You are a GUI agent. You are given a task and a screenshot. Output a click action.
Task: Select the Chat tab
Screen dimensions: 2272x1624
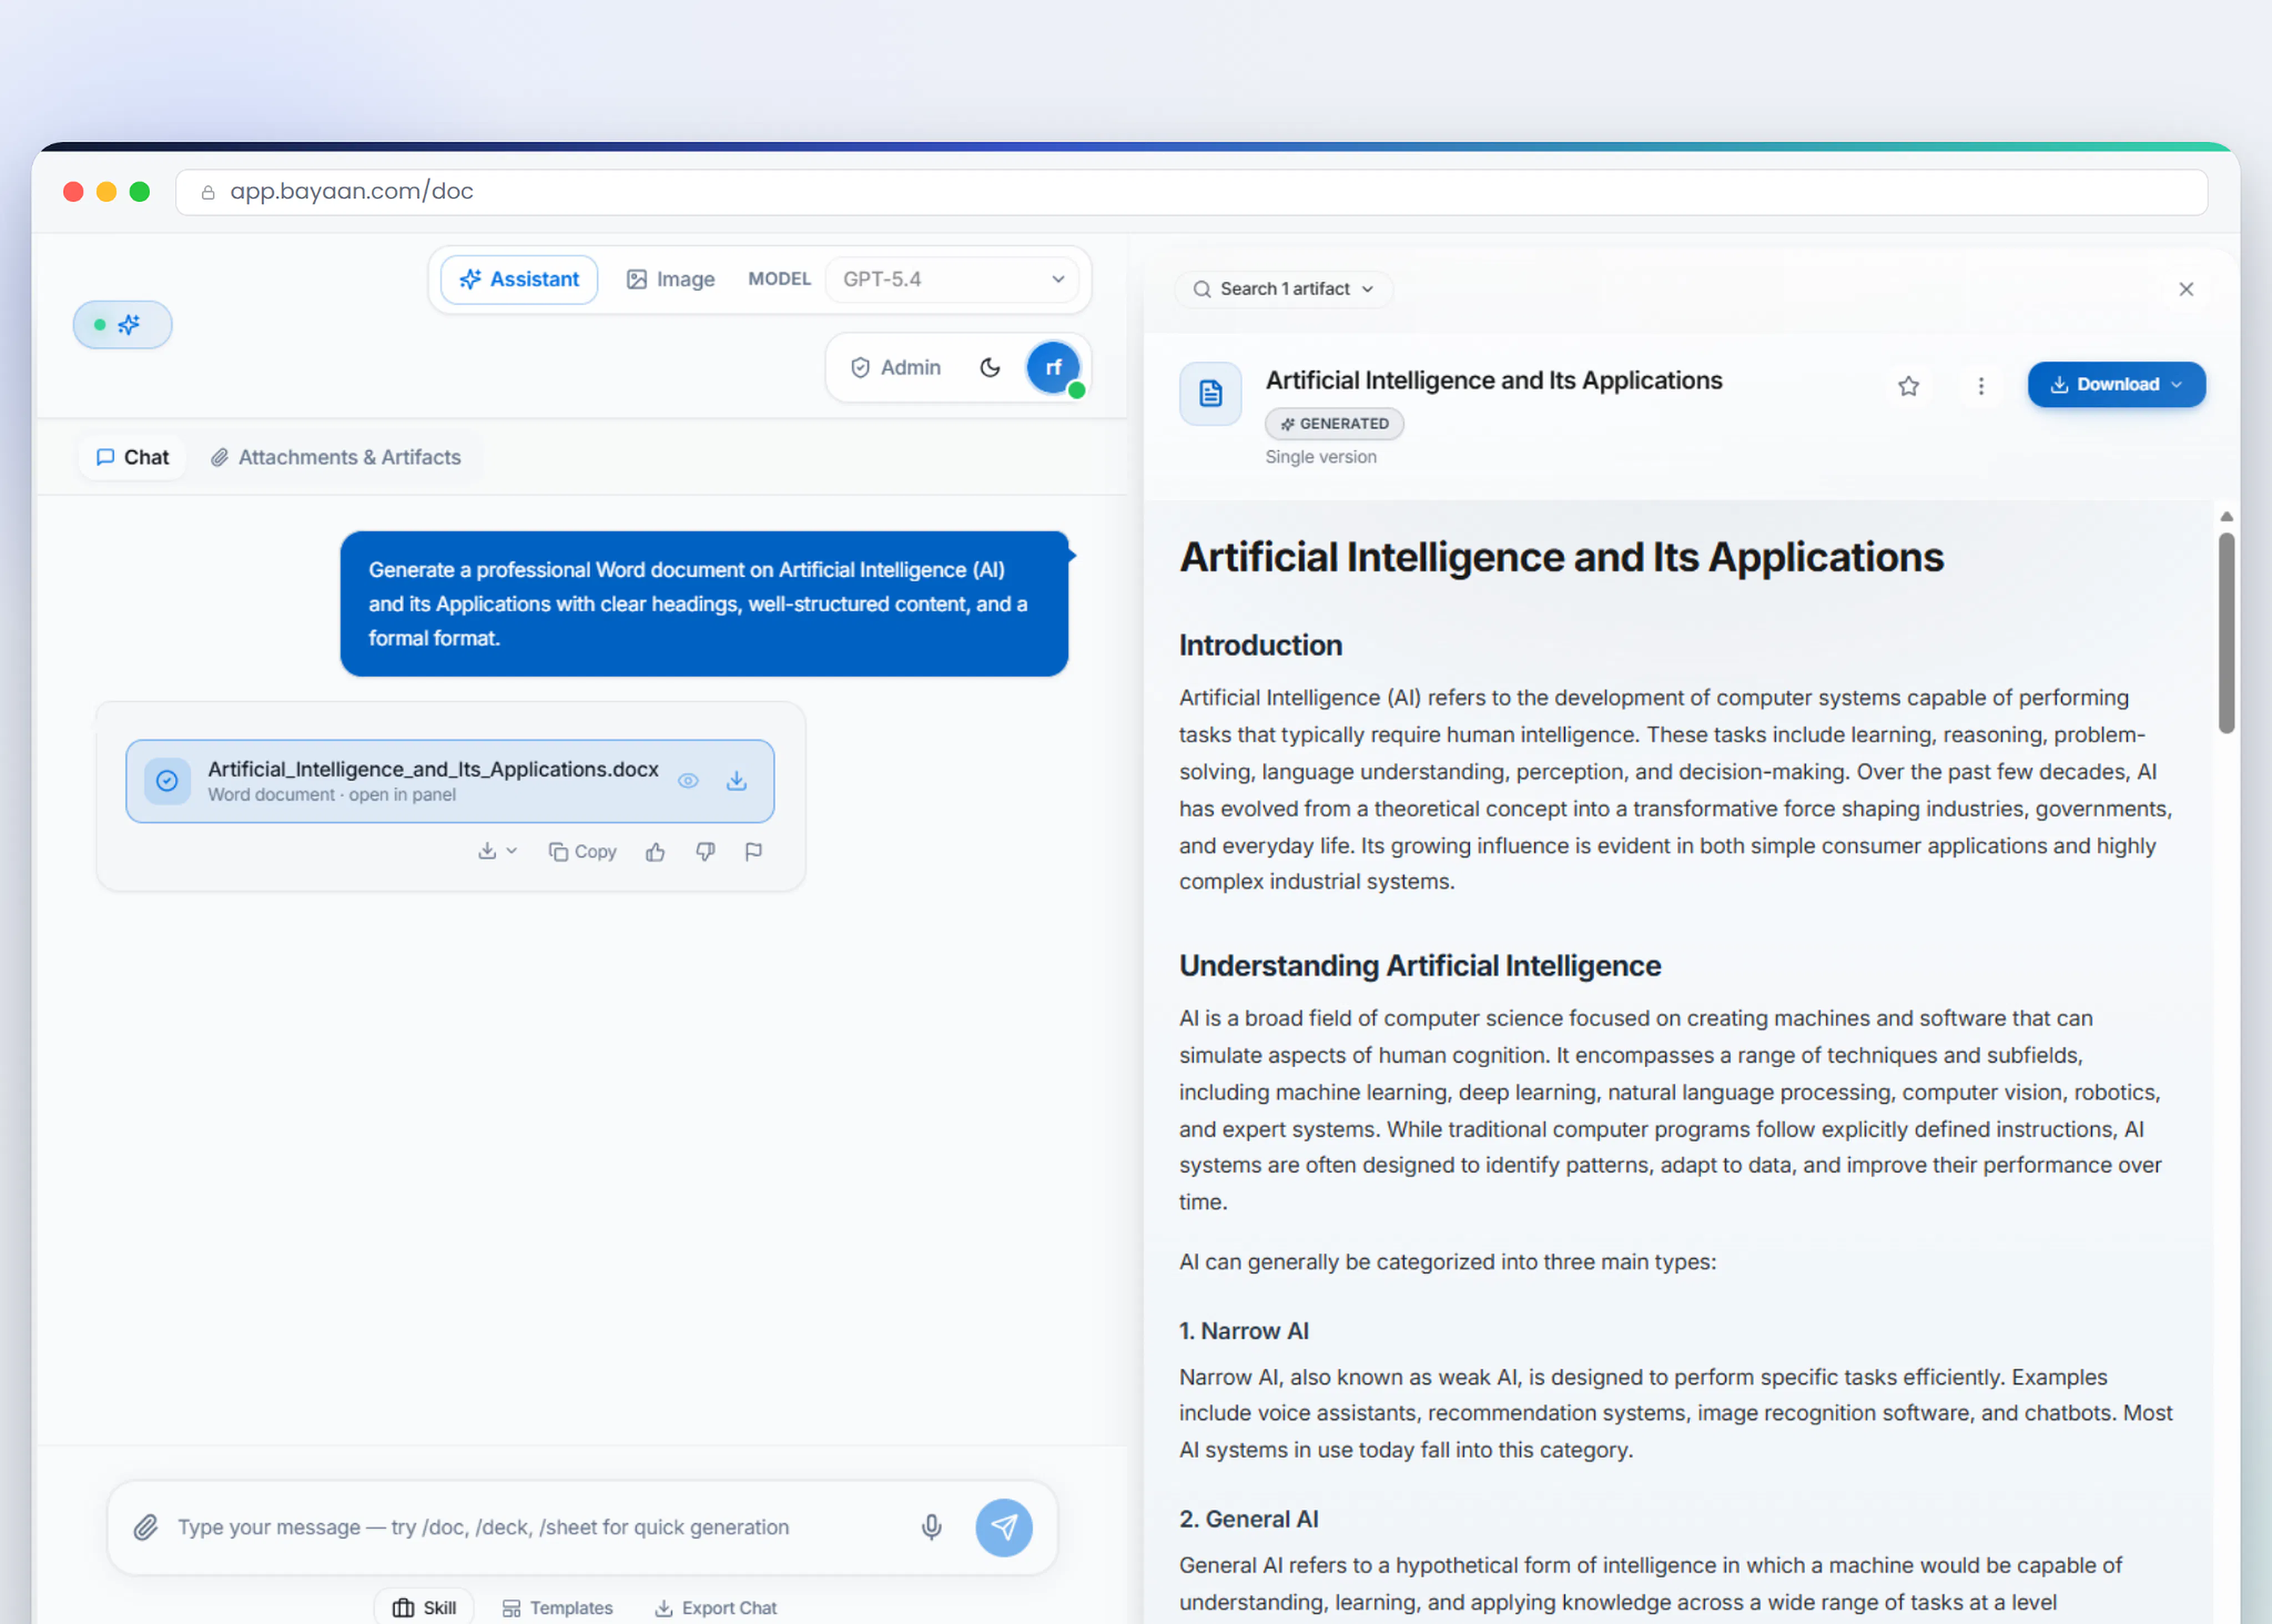point(133,457)
